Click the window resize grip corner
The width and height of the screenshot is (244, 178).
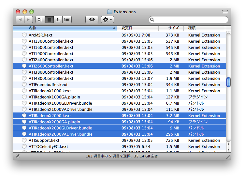coord(228,157)
